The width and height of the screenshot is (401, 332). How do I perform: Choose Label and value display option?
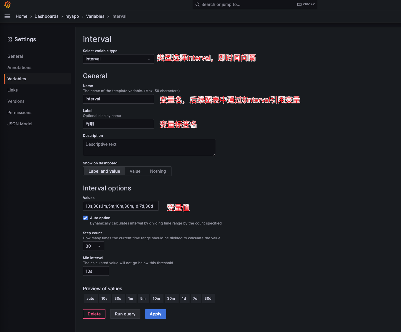click(x=104, y=171)
